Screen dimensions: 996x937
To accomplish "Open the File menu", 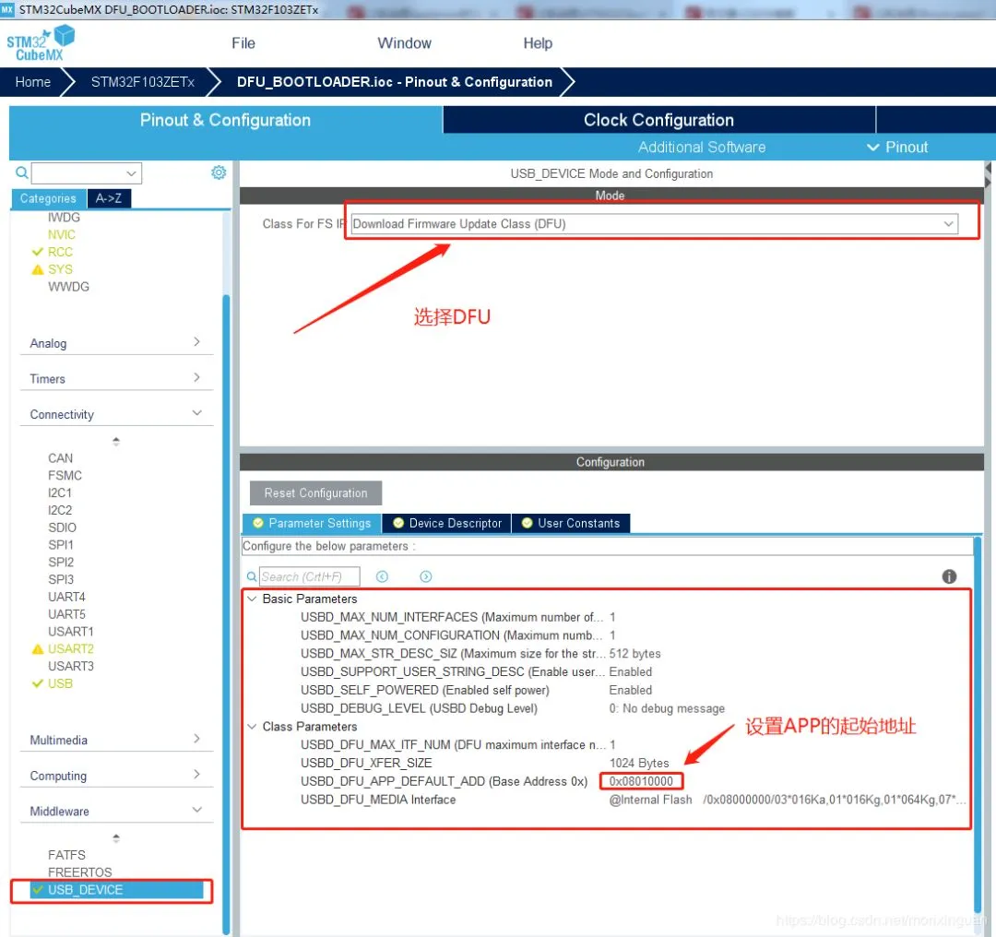I will click(243, 43).
